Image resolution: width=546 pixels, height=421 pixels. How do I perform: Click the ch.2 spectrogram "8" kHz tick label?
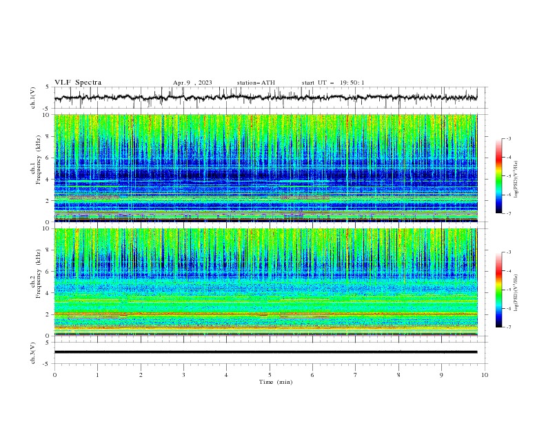48,250
